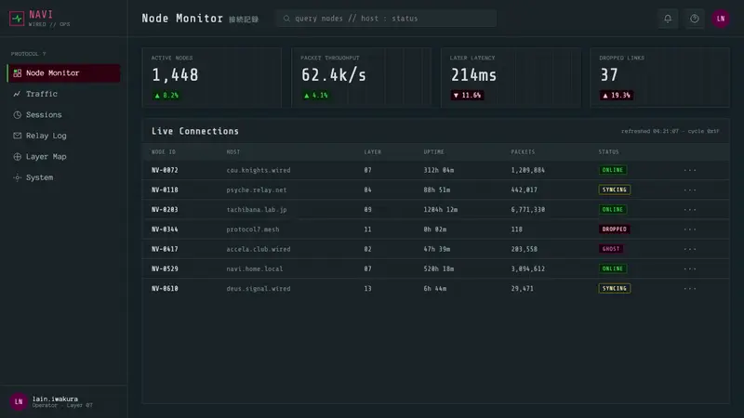Open System settings in sidebar
Viewport: 744px width, 418px height.
(63, 177)
